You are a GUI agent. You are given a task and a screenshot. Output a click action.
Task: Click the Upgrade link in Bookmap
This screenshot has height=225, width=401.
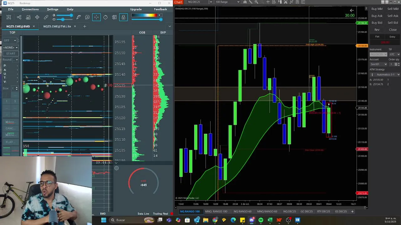click(136, 9)
